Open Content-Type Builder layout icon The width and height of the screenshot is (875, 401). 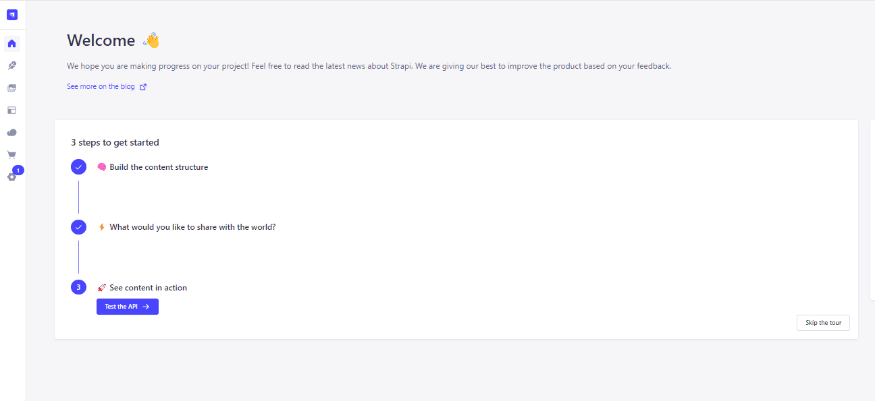[12, 111]
